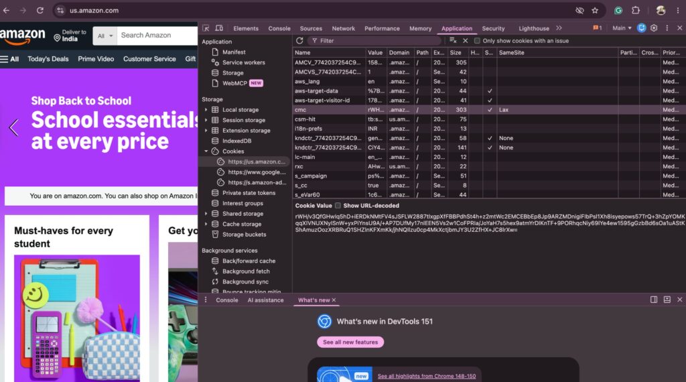Image resolution: width=686 pixels, height=382 pixels.
Task: Enable Only show cookies with an issue
Action: click(x=477, y=41)
